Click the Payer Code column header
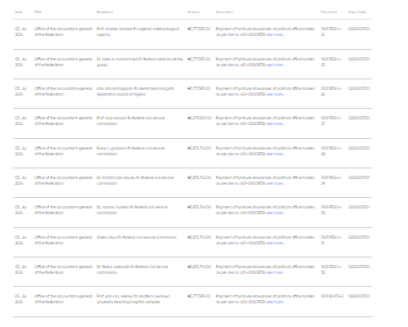The image size is (408, 327). click(x=357, y=12)
